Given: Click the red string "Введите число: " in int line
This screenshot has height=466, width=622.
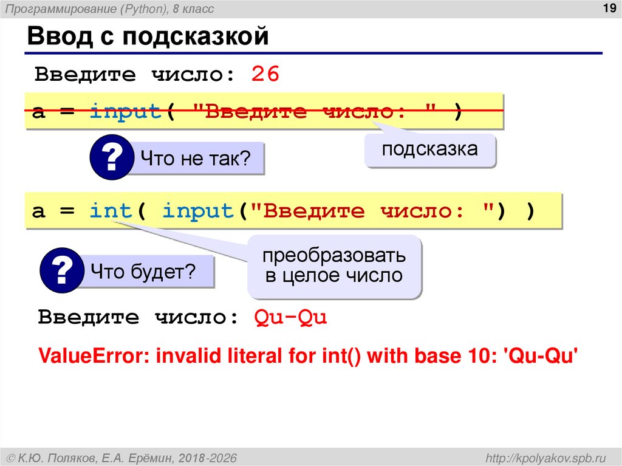Looking at the screenshot, I should 372,210.
